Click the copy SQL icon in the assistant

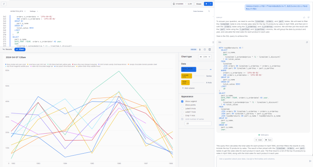point(306,42)
